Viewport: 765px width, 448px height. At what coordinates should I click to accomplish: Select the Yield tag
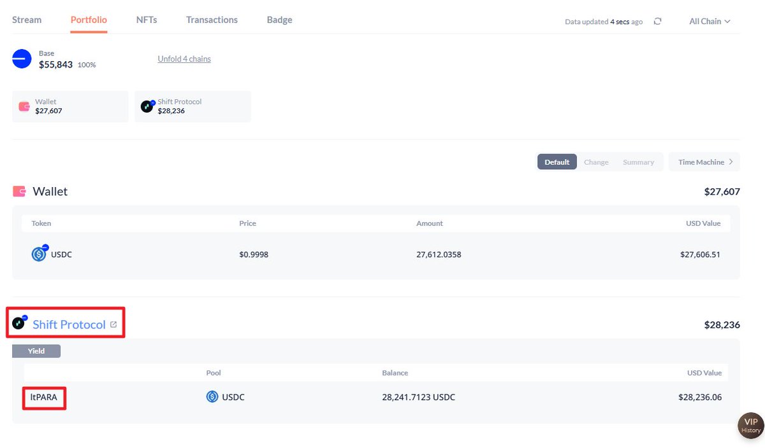[x=36, y=351]
